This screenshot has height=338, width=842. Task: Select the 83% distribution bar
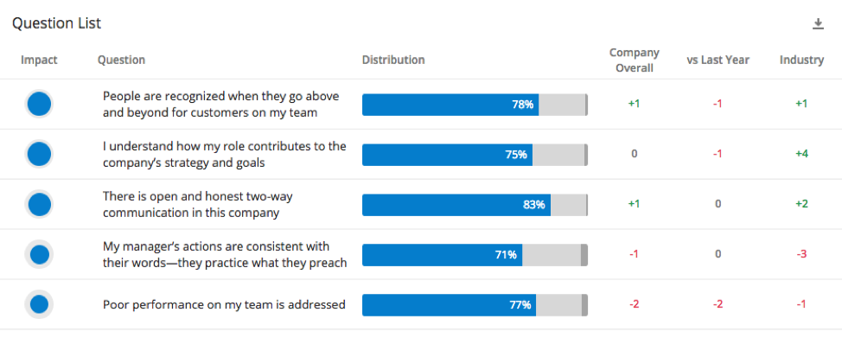[475, 205]
